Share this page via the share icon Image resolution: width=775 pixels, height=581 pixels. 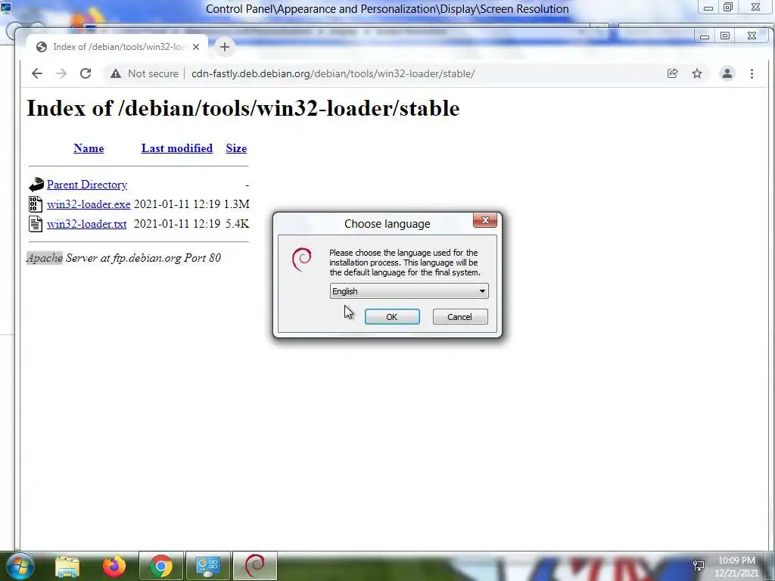(x=672, y=73)
